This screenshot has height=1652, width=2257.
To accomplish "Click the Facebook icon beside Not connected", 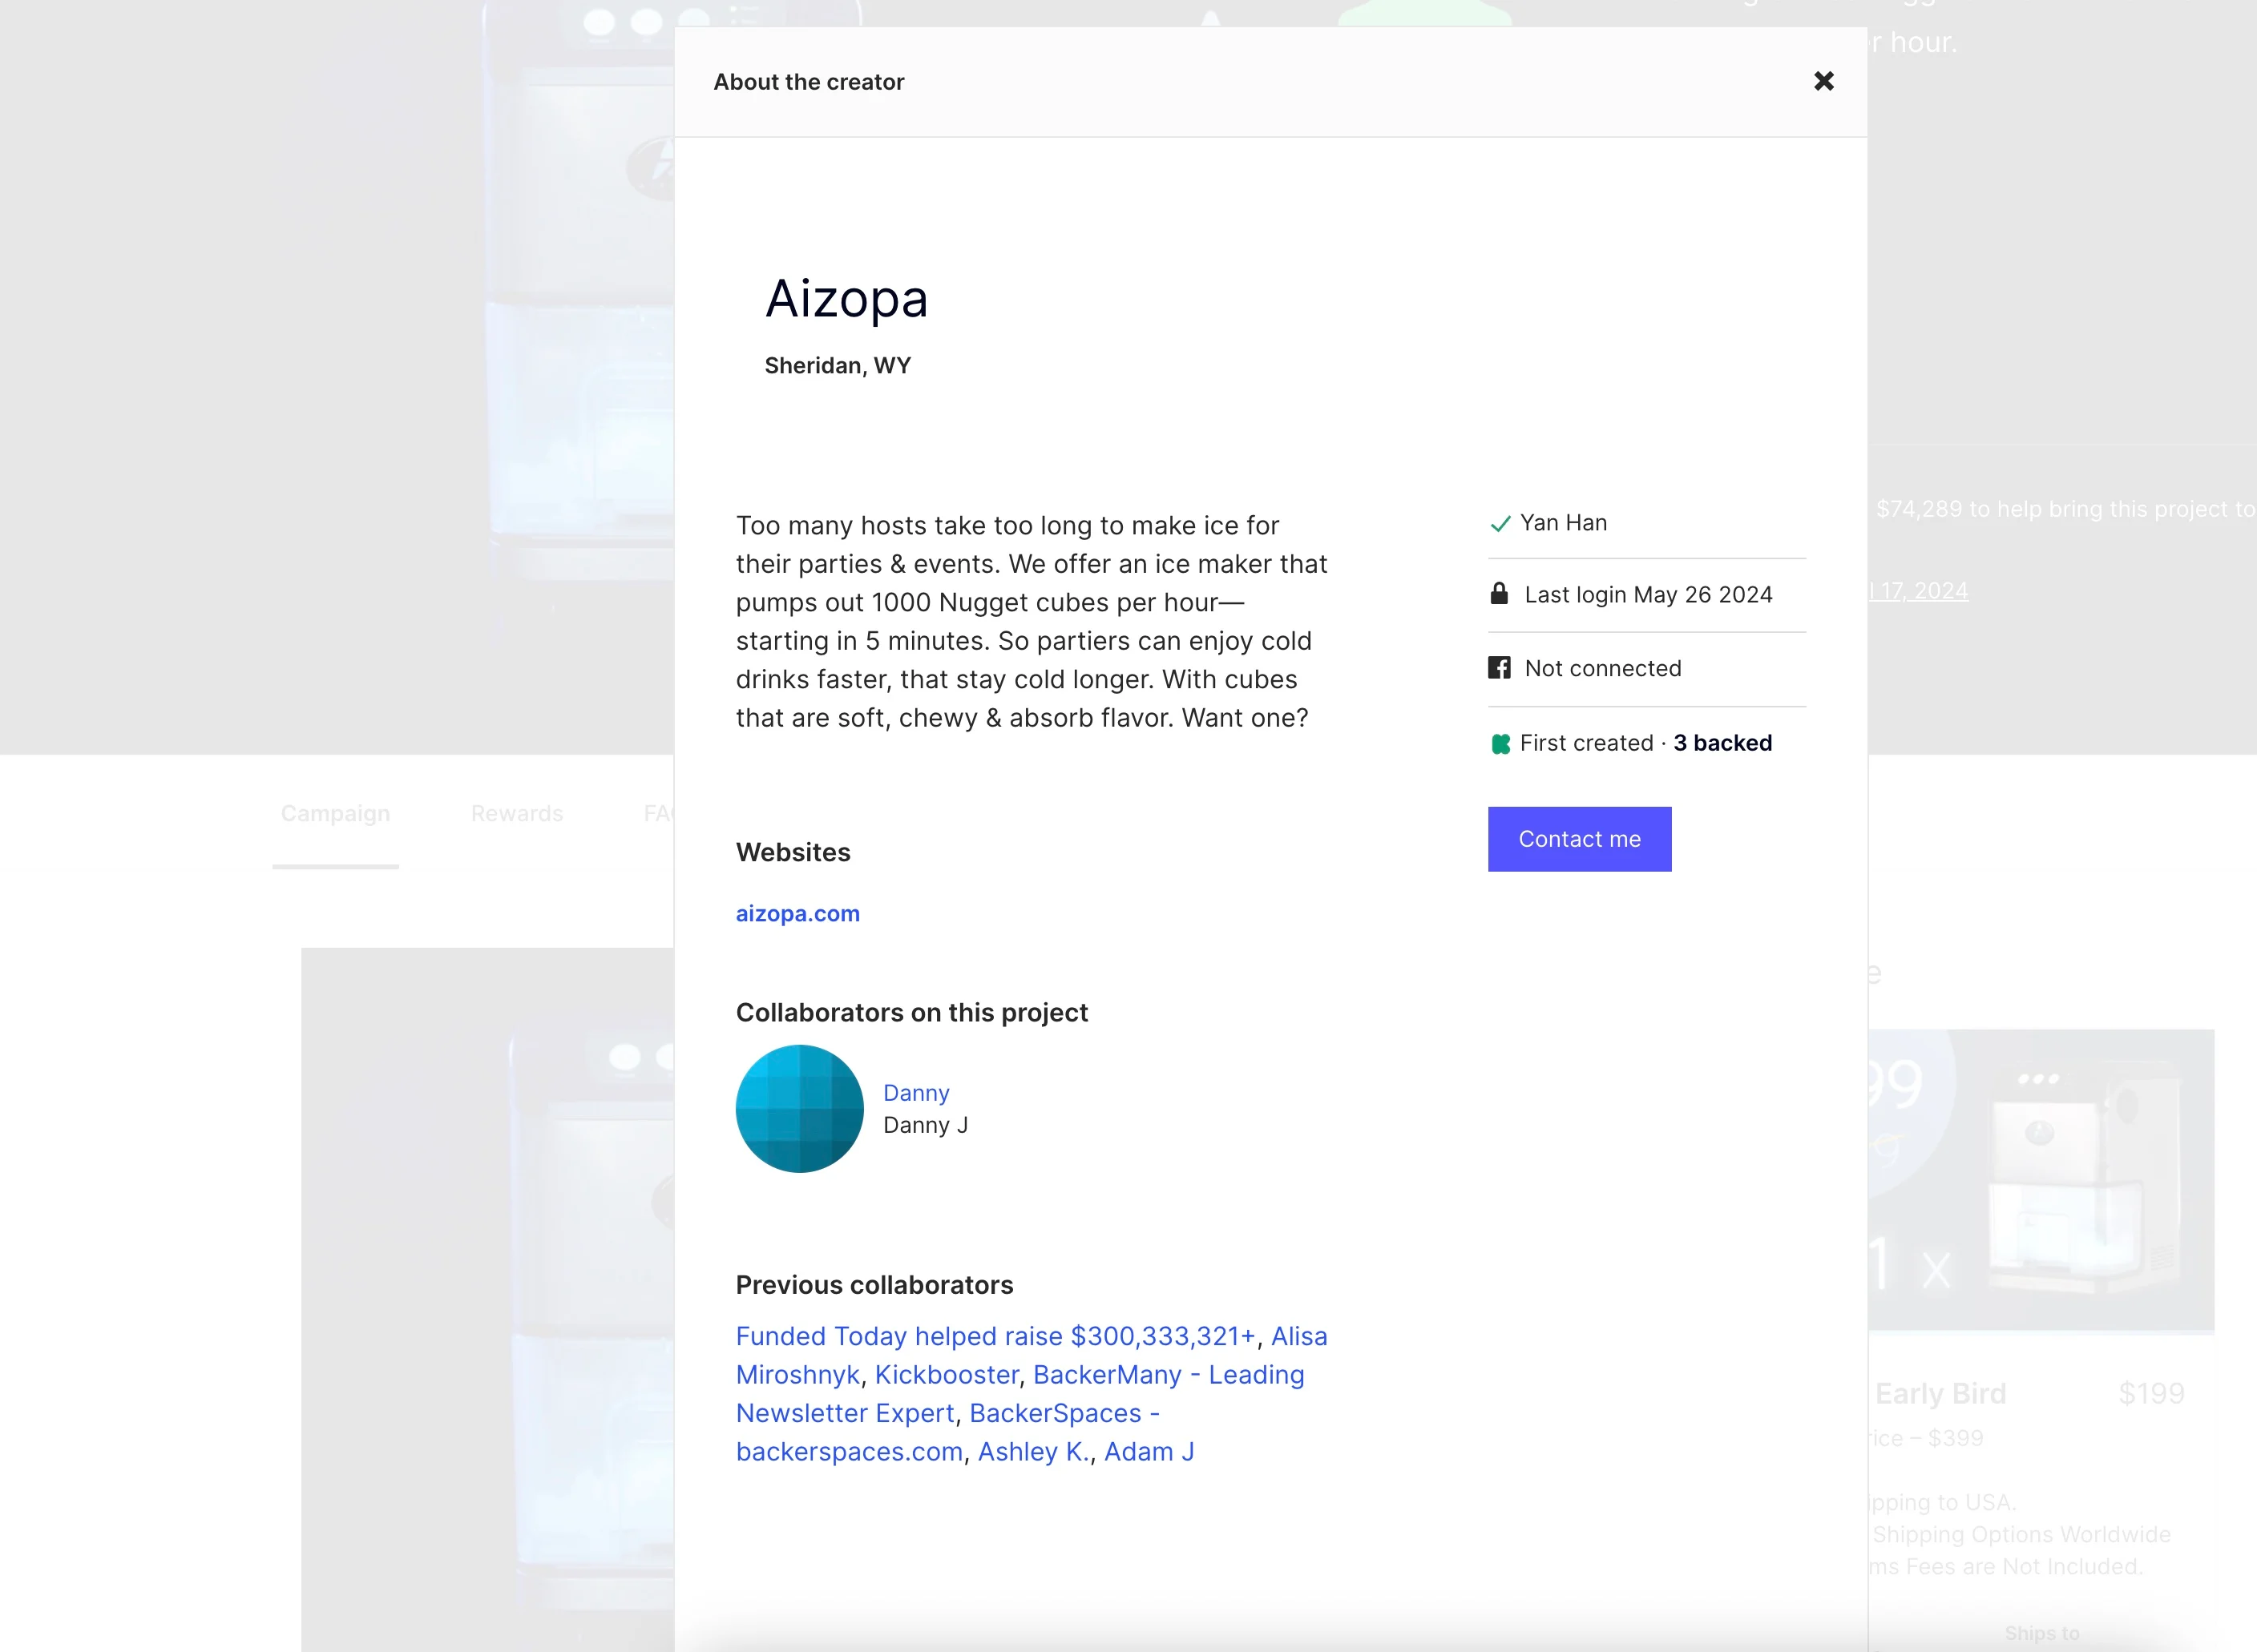I will [x=1499, y=668].
